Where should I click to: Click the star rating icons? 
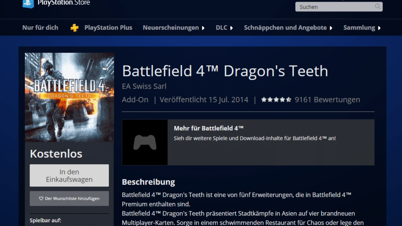(x=276, y=100)
